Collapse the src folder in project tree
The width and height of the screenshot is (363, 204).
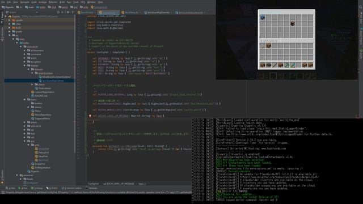(x=10, y=35)
